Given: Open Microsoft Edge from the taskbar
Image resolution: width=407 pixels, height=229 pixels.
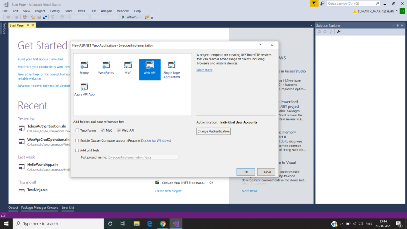Looking at the screenshot, I should click(x=149, y=223).
